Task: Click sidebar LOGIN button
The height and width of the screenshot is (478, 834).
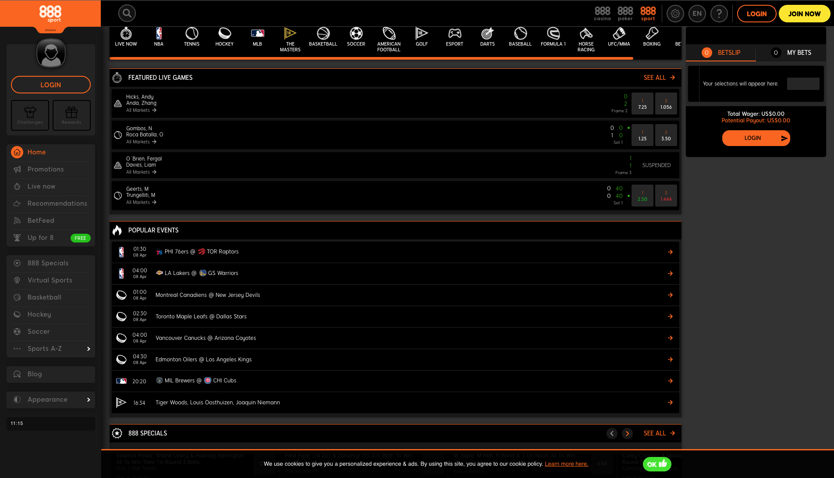Action: [51, 85]
